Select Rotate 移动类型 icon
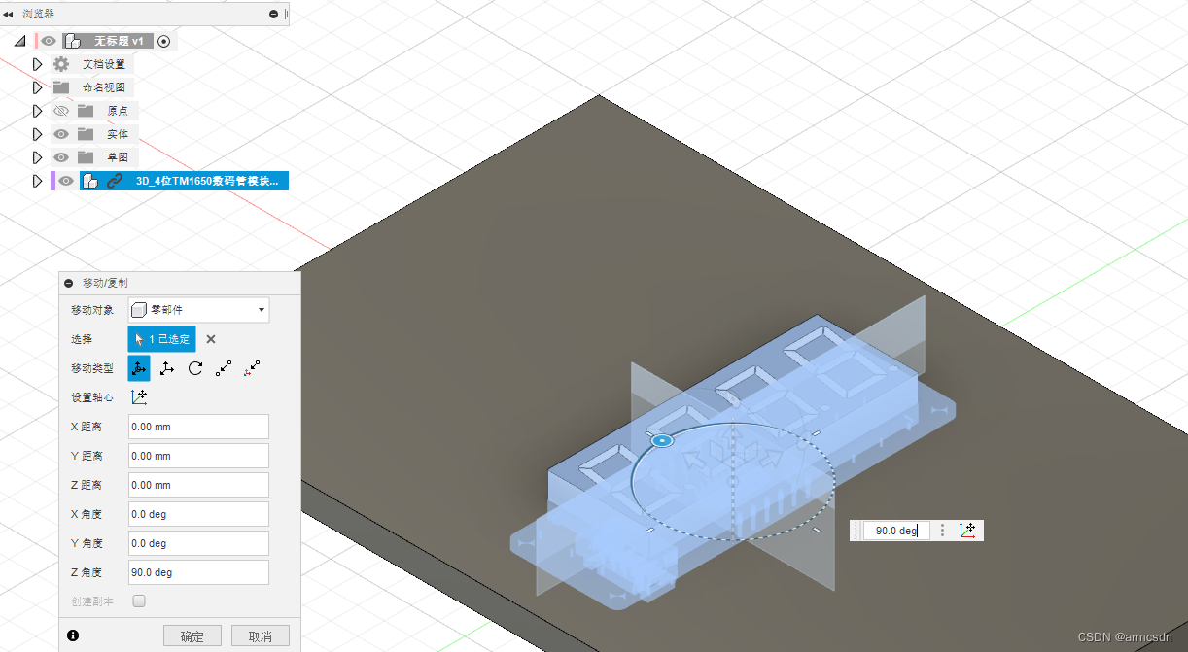The image size is (1188, 652). [195, 368]
